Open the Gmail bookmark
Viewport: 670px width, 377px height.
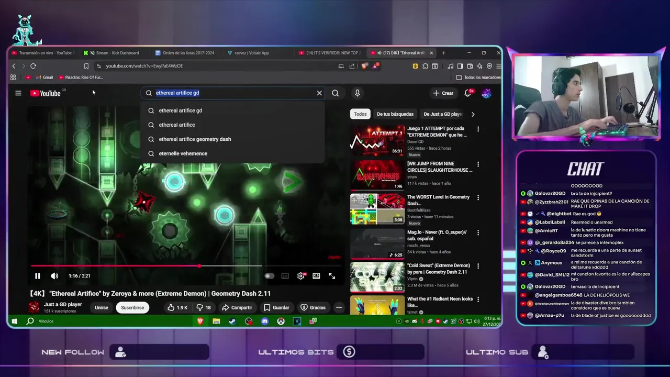44,77
